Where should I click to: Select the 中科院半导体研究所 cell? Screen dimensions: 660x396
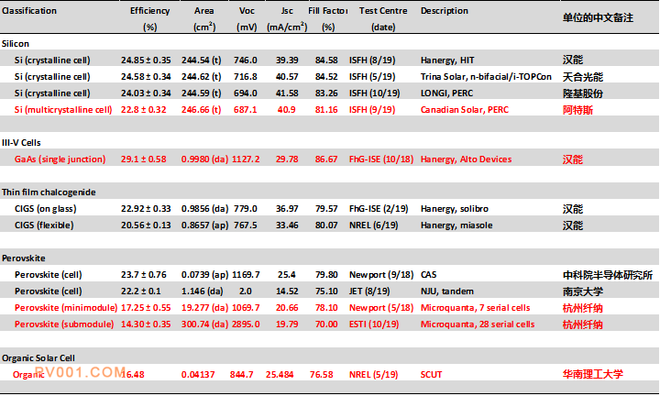click(x=608, y=275)
